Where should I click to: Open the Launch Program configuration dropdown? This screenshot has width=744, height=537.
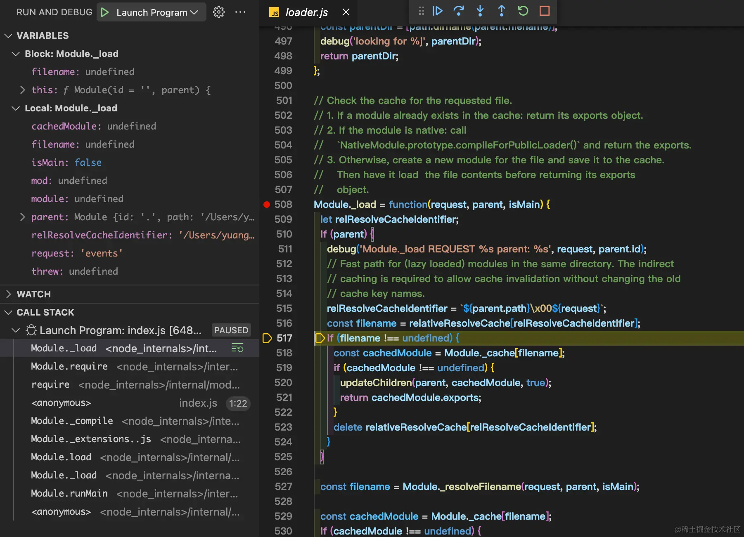157,12
